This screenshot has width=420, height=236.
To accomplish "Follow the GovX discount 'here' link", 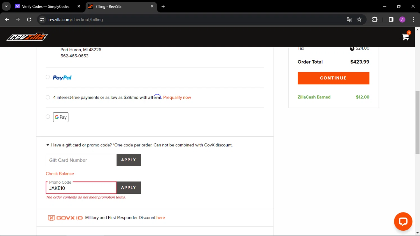I will (161, 218).
